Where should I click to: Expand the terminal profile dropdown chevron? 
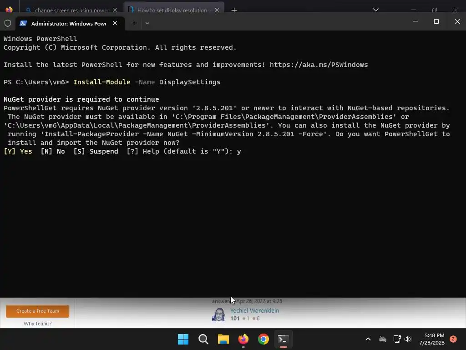pyautogui.click(x=147, y=23)
